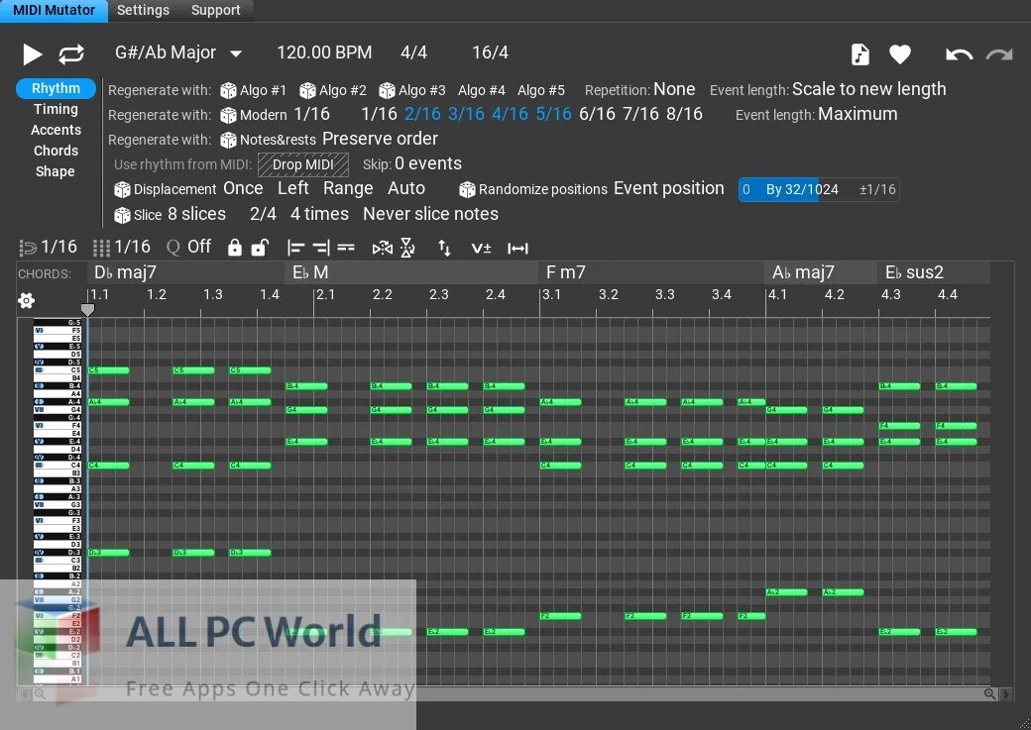The image size is (1031, 730).
Task: Select the Chords panel in the sidebar
Action: (55, 151)
